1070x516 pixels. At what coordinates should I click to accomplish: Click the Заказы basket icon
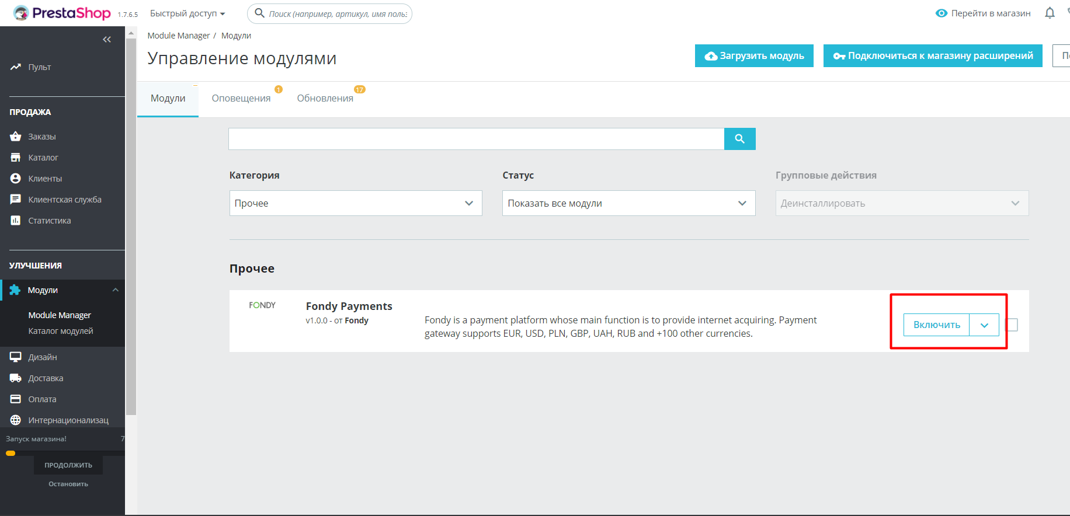pyautogui.click(x=16, y=137)
